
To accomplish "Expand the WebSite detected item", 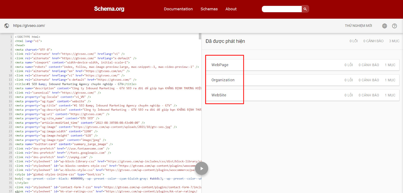I will tap(219, 95).
